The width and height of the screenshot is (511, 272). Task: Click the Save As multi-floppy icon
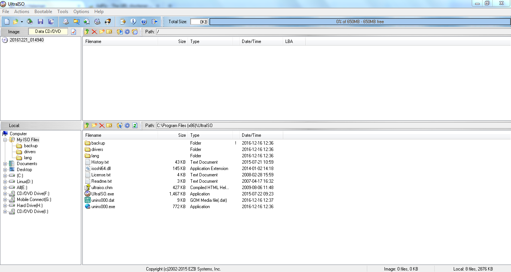click(x=51, y=22)
